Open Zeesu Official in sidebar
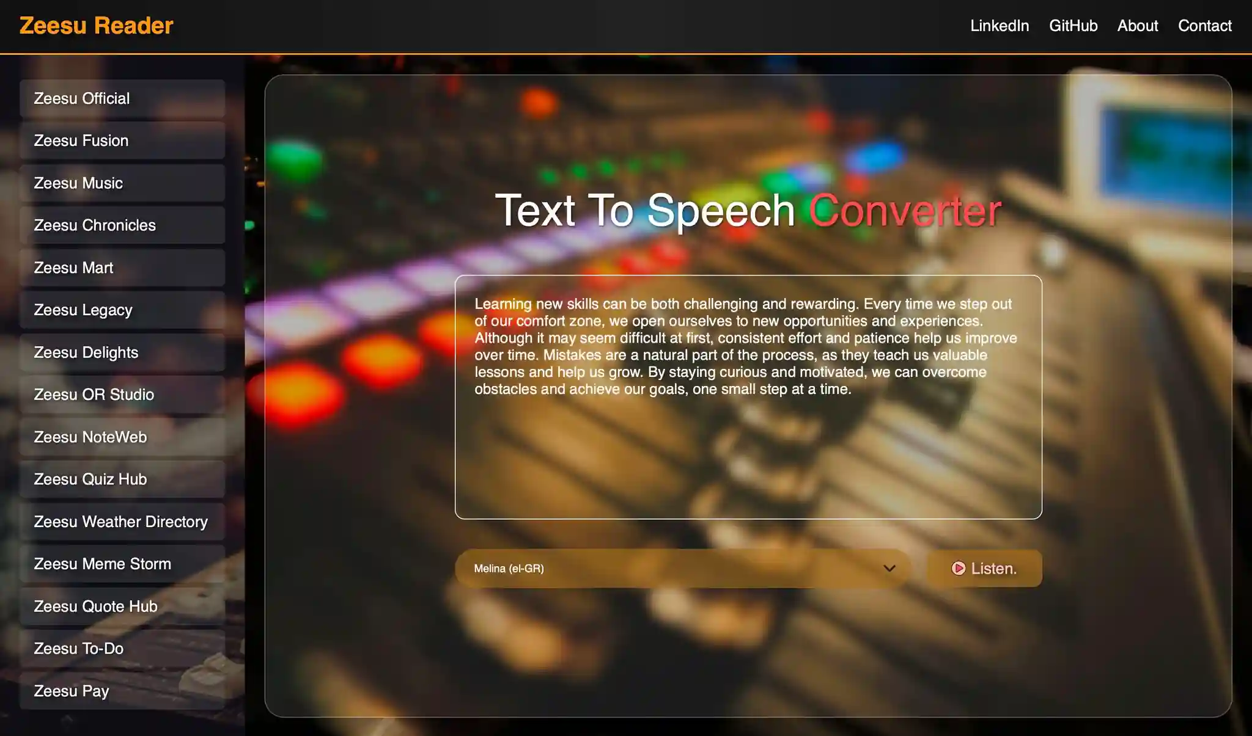Image resolution: width=1252 pixels, height=736 pixels. coord(122,98)
